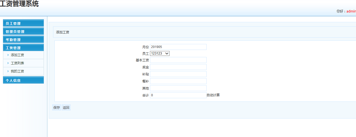Screen dimensions: 356x137
Task: Click the arrow icon beside 我的工资
Action: pos(8,71)
